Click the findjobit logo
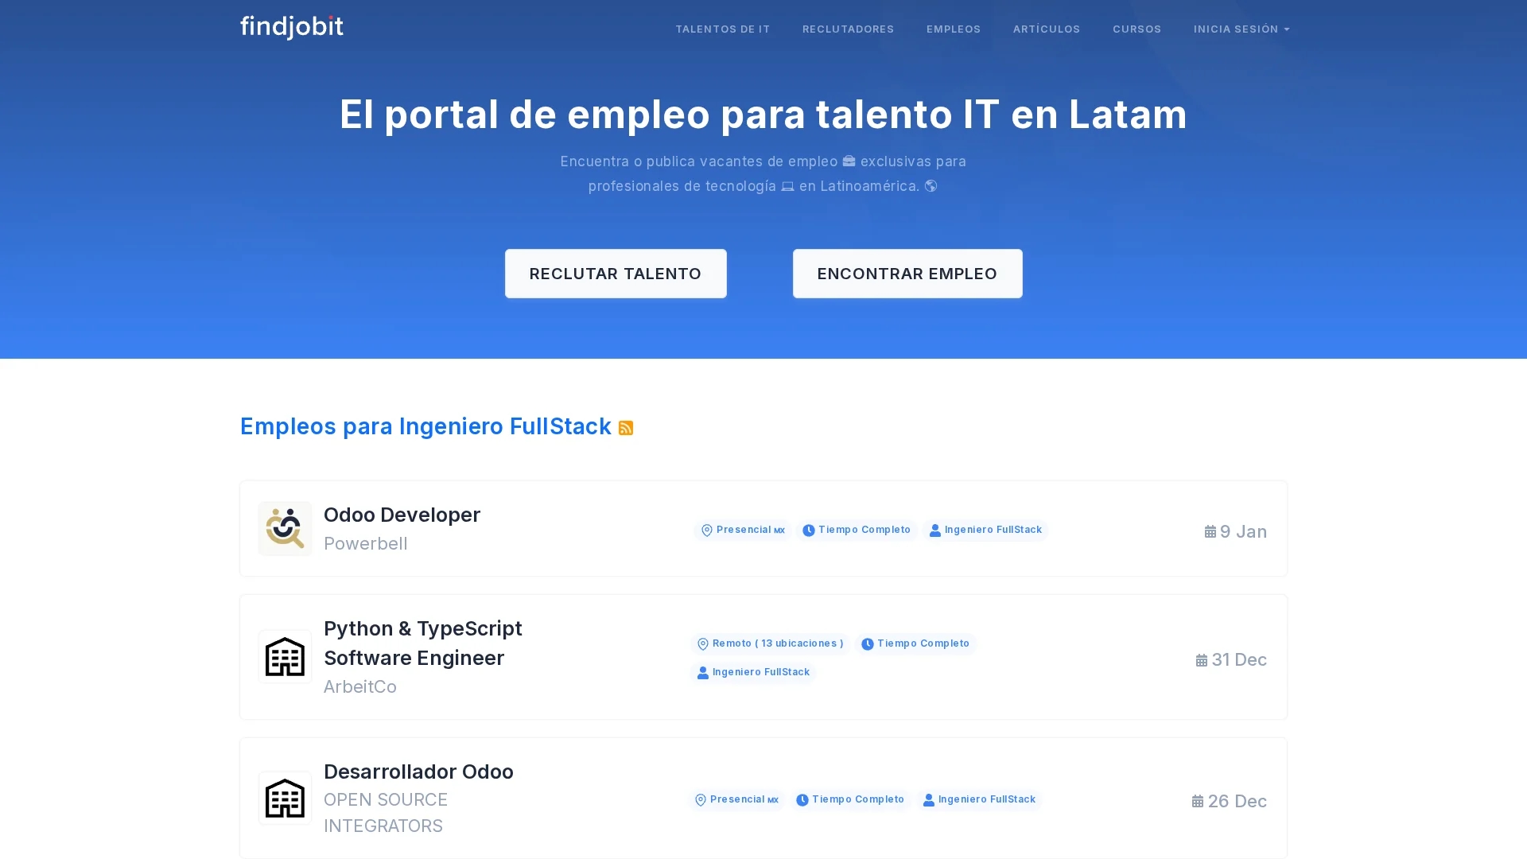This screenshot has width=1527, height=859. [x=292, y=27]
